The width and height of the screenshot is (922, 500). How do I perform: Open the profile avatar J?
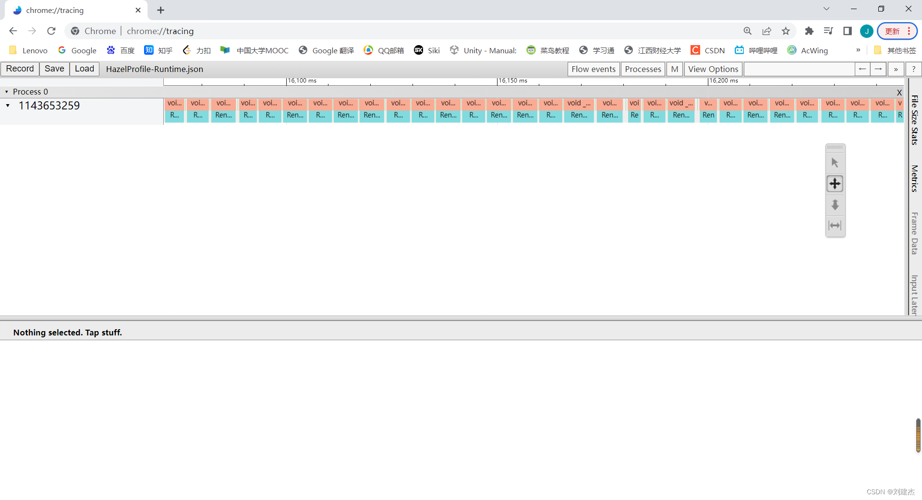[867, 31]
